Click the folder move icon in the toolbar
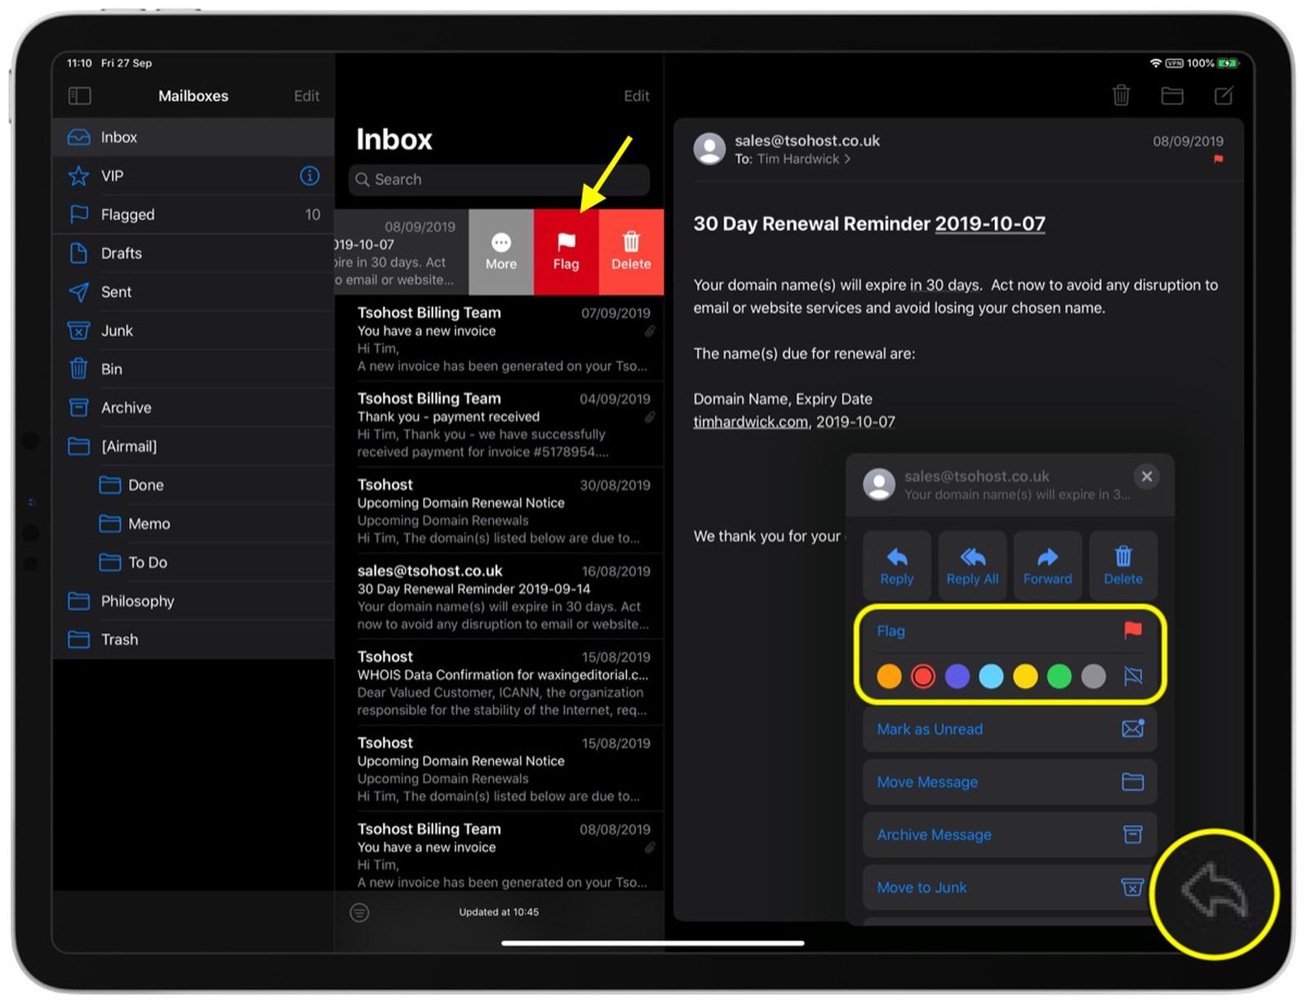 click(x=1172, y=96)
